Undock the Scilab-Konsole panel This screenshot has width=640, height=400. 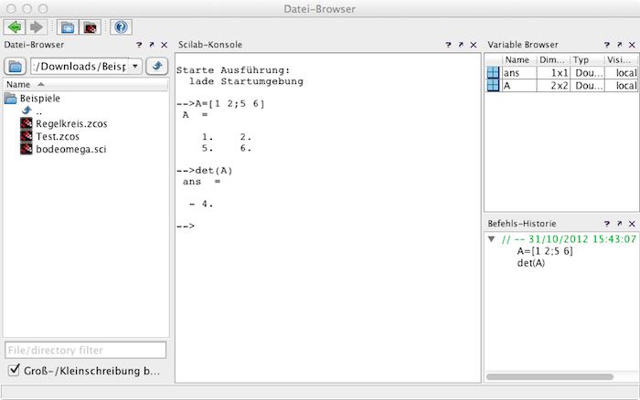(461, 45)
